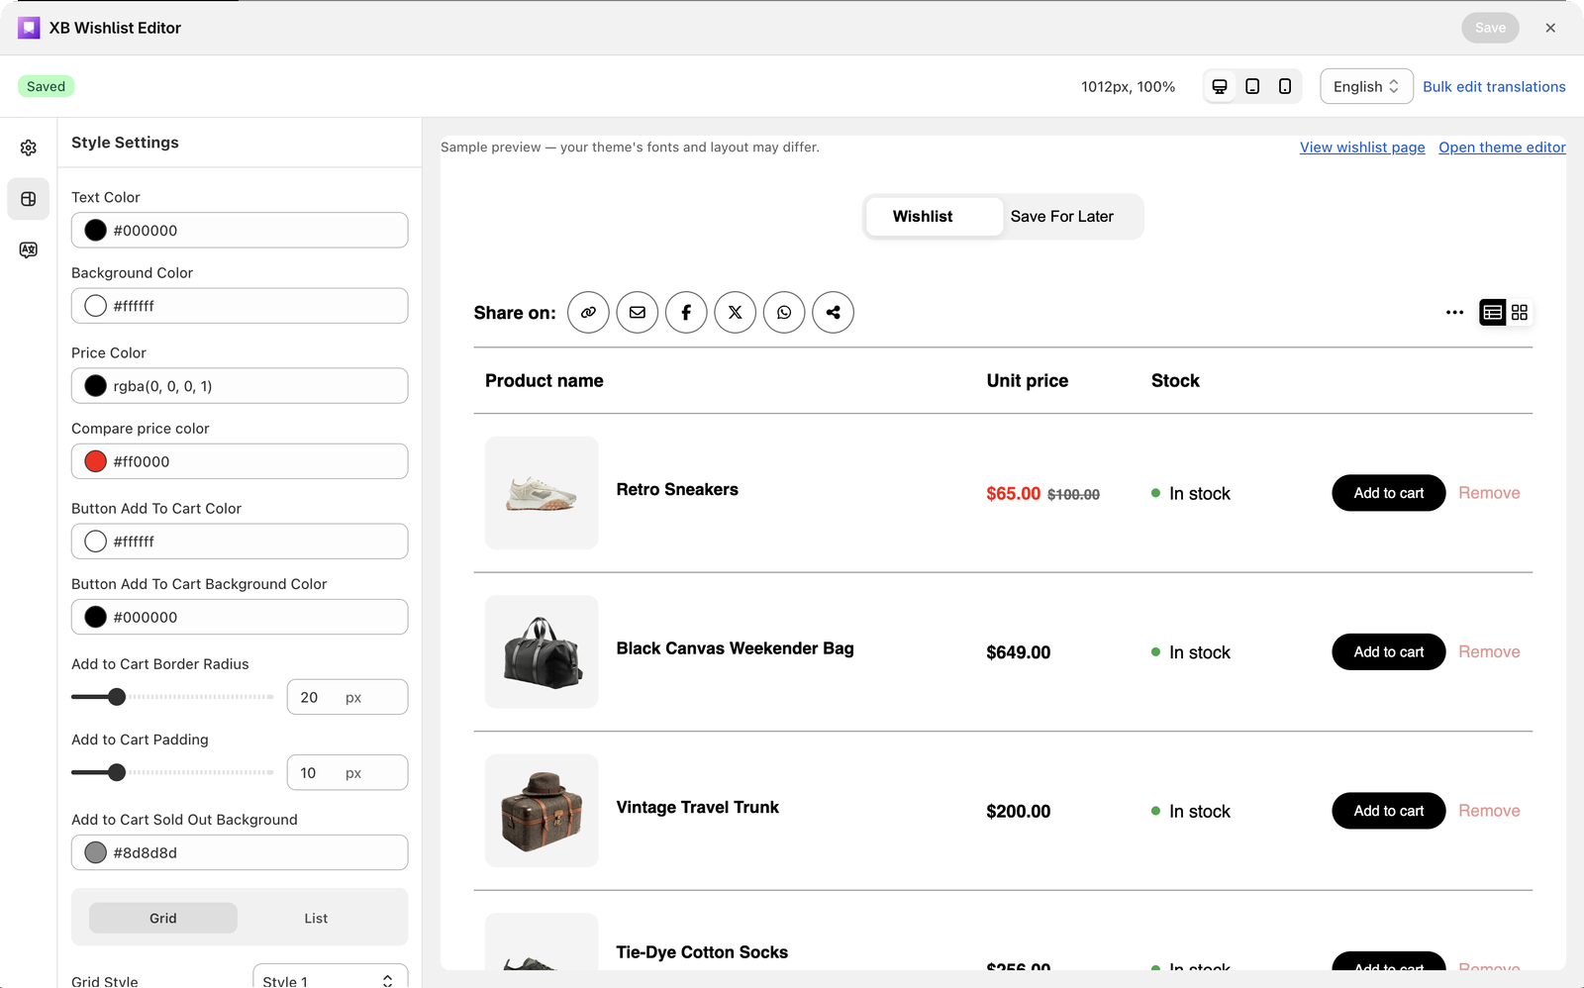Viewport: 1584px width, 988px height.
Task: Open the general settings gear in sidebar
Action: (x=29, y=148)
